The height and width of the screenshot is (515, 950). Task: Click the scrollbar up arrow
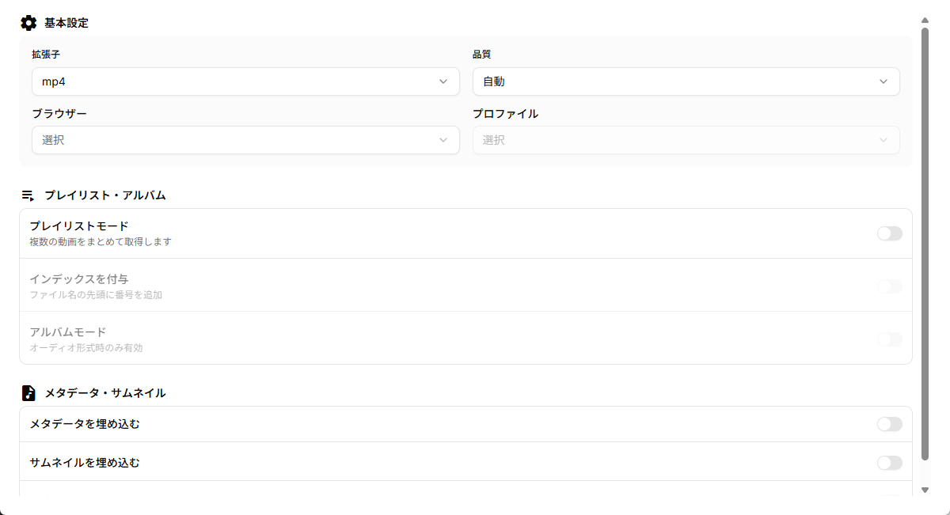[925, 21]
